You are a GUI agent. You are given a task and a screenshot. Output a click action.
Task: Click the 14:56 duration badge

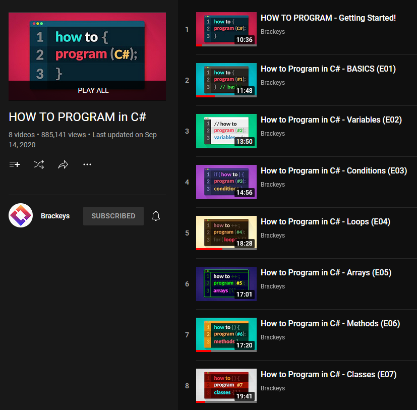point(245,192)
